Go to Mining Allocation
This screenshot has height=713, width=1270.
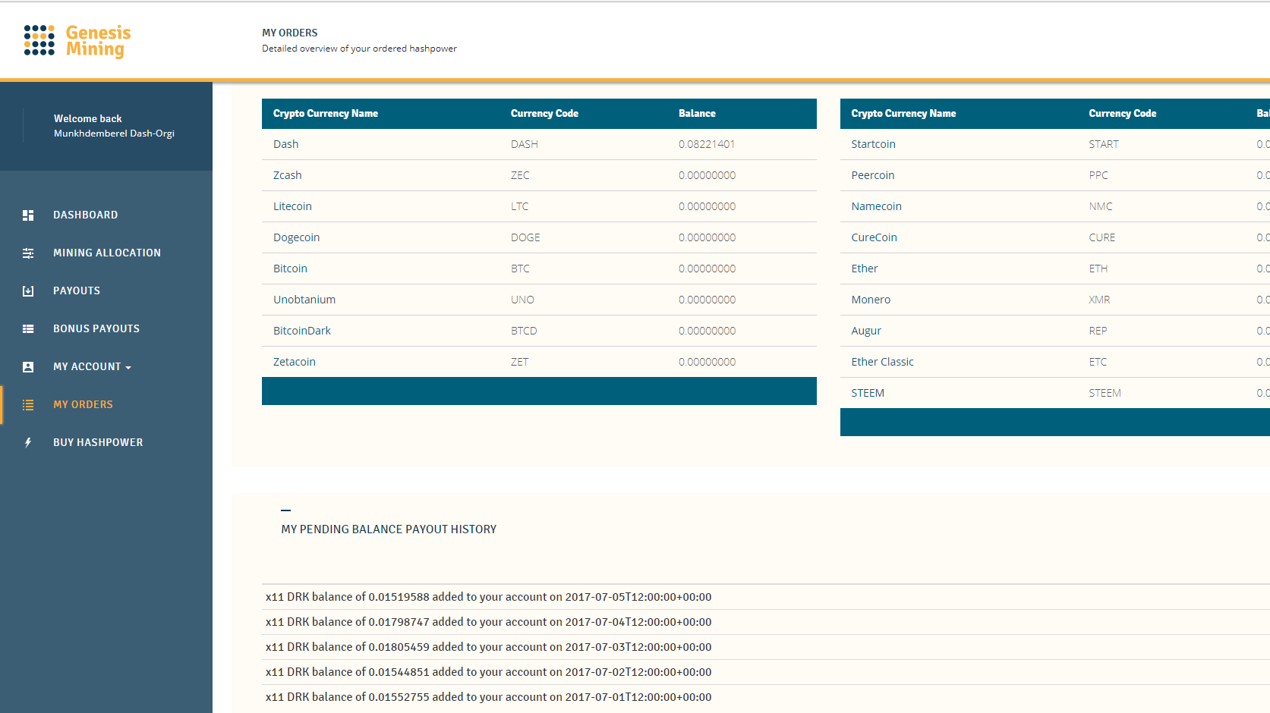coord(107,253)
